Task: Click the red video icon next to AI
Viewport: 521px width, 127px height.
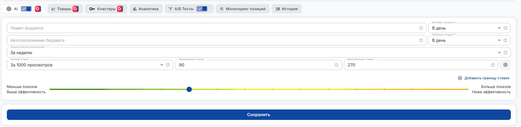Action: point(38,9)
